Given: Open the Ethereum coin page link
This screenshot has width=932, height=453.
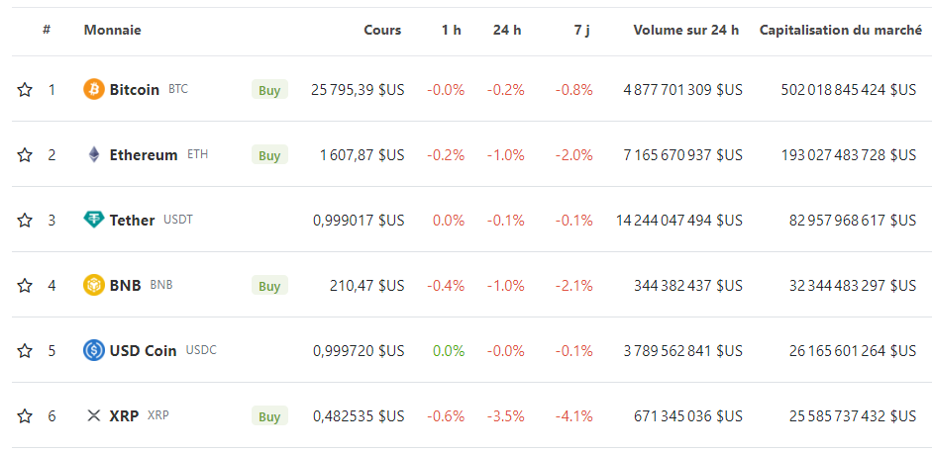Looking at the screenshot, I should click(x=144, y=155).
